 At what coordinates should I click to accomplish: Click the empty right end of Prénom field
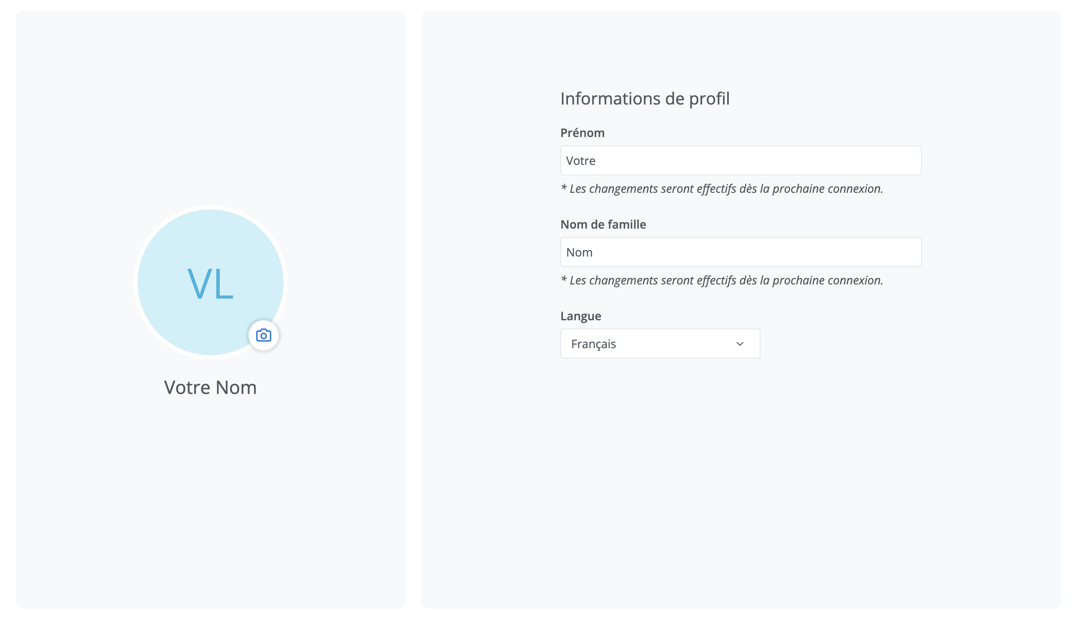coord(895,161)
